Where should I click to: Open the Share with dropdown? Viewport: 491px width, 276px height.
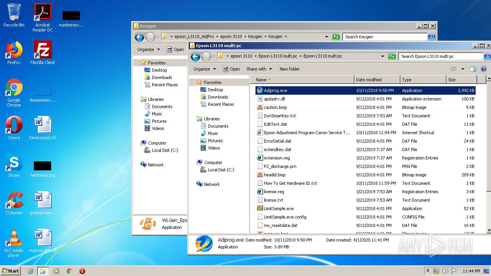[x=259, y=69]
